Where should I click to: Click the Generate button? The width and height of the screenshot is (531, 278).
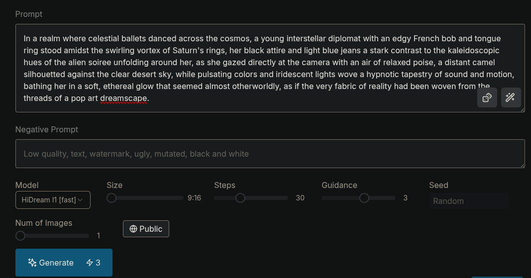[64, 263]
